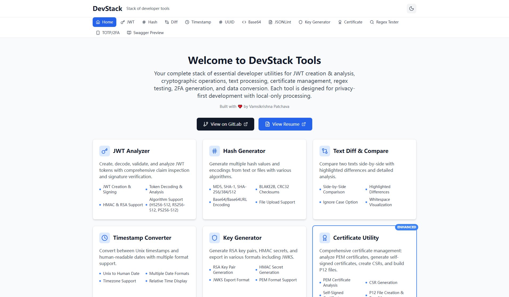Click the red heart icon
509x297 pixels.
240,107
